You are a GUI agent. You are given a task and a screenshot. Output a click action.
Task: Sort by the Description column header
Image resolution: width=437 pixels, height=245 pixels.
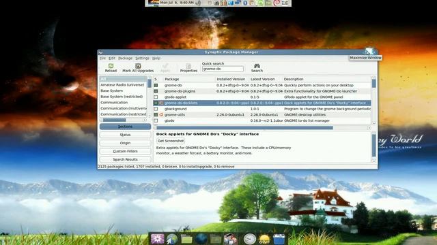pyautogui.click(x=326, y=79)
